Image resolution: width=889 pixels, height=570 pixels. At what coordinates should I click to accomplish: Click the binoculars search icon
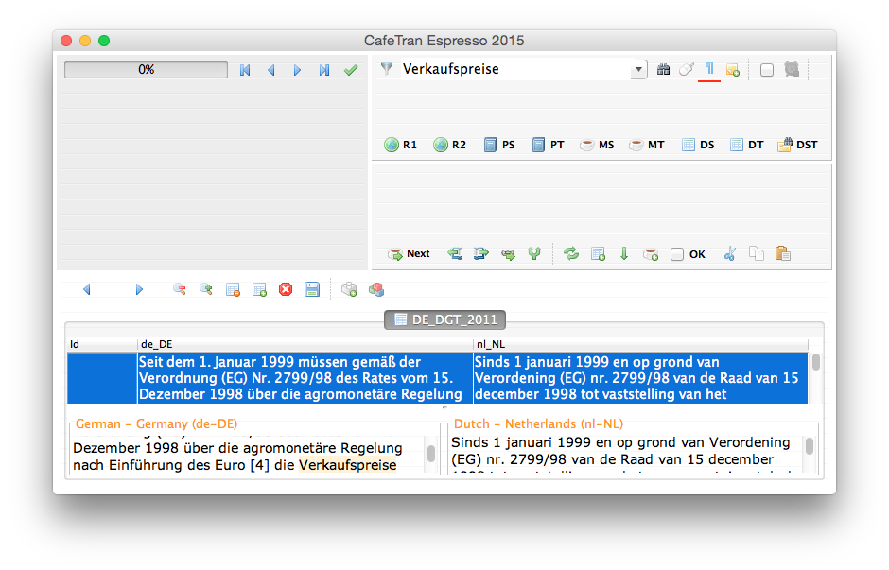click(x=663, y=69)
